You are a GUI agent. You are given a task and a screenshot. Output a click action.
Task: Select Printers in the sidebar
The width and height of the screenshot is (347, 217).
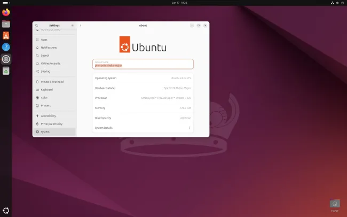pos(46,105)
